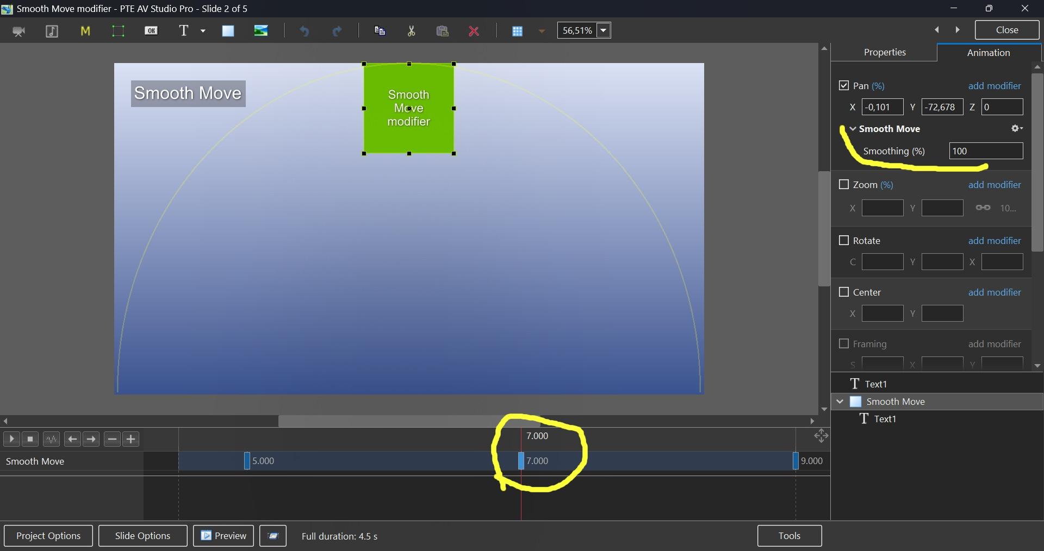Delete the selected object with the red X icon
The width and height of the screenshot is (1044, 551).
click(474, 31)
